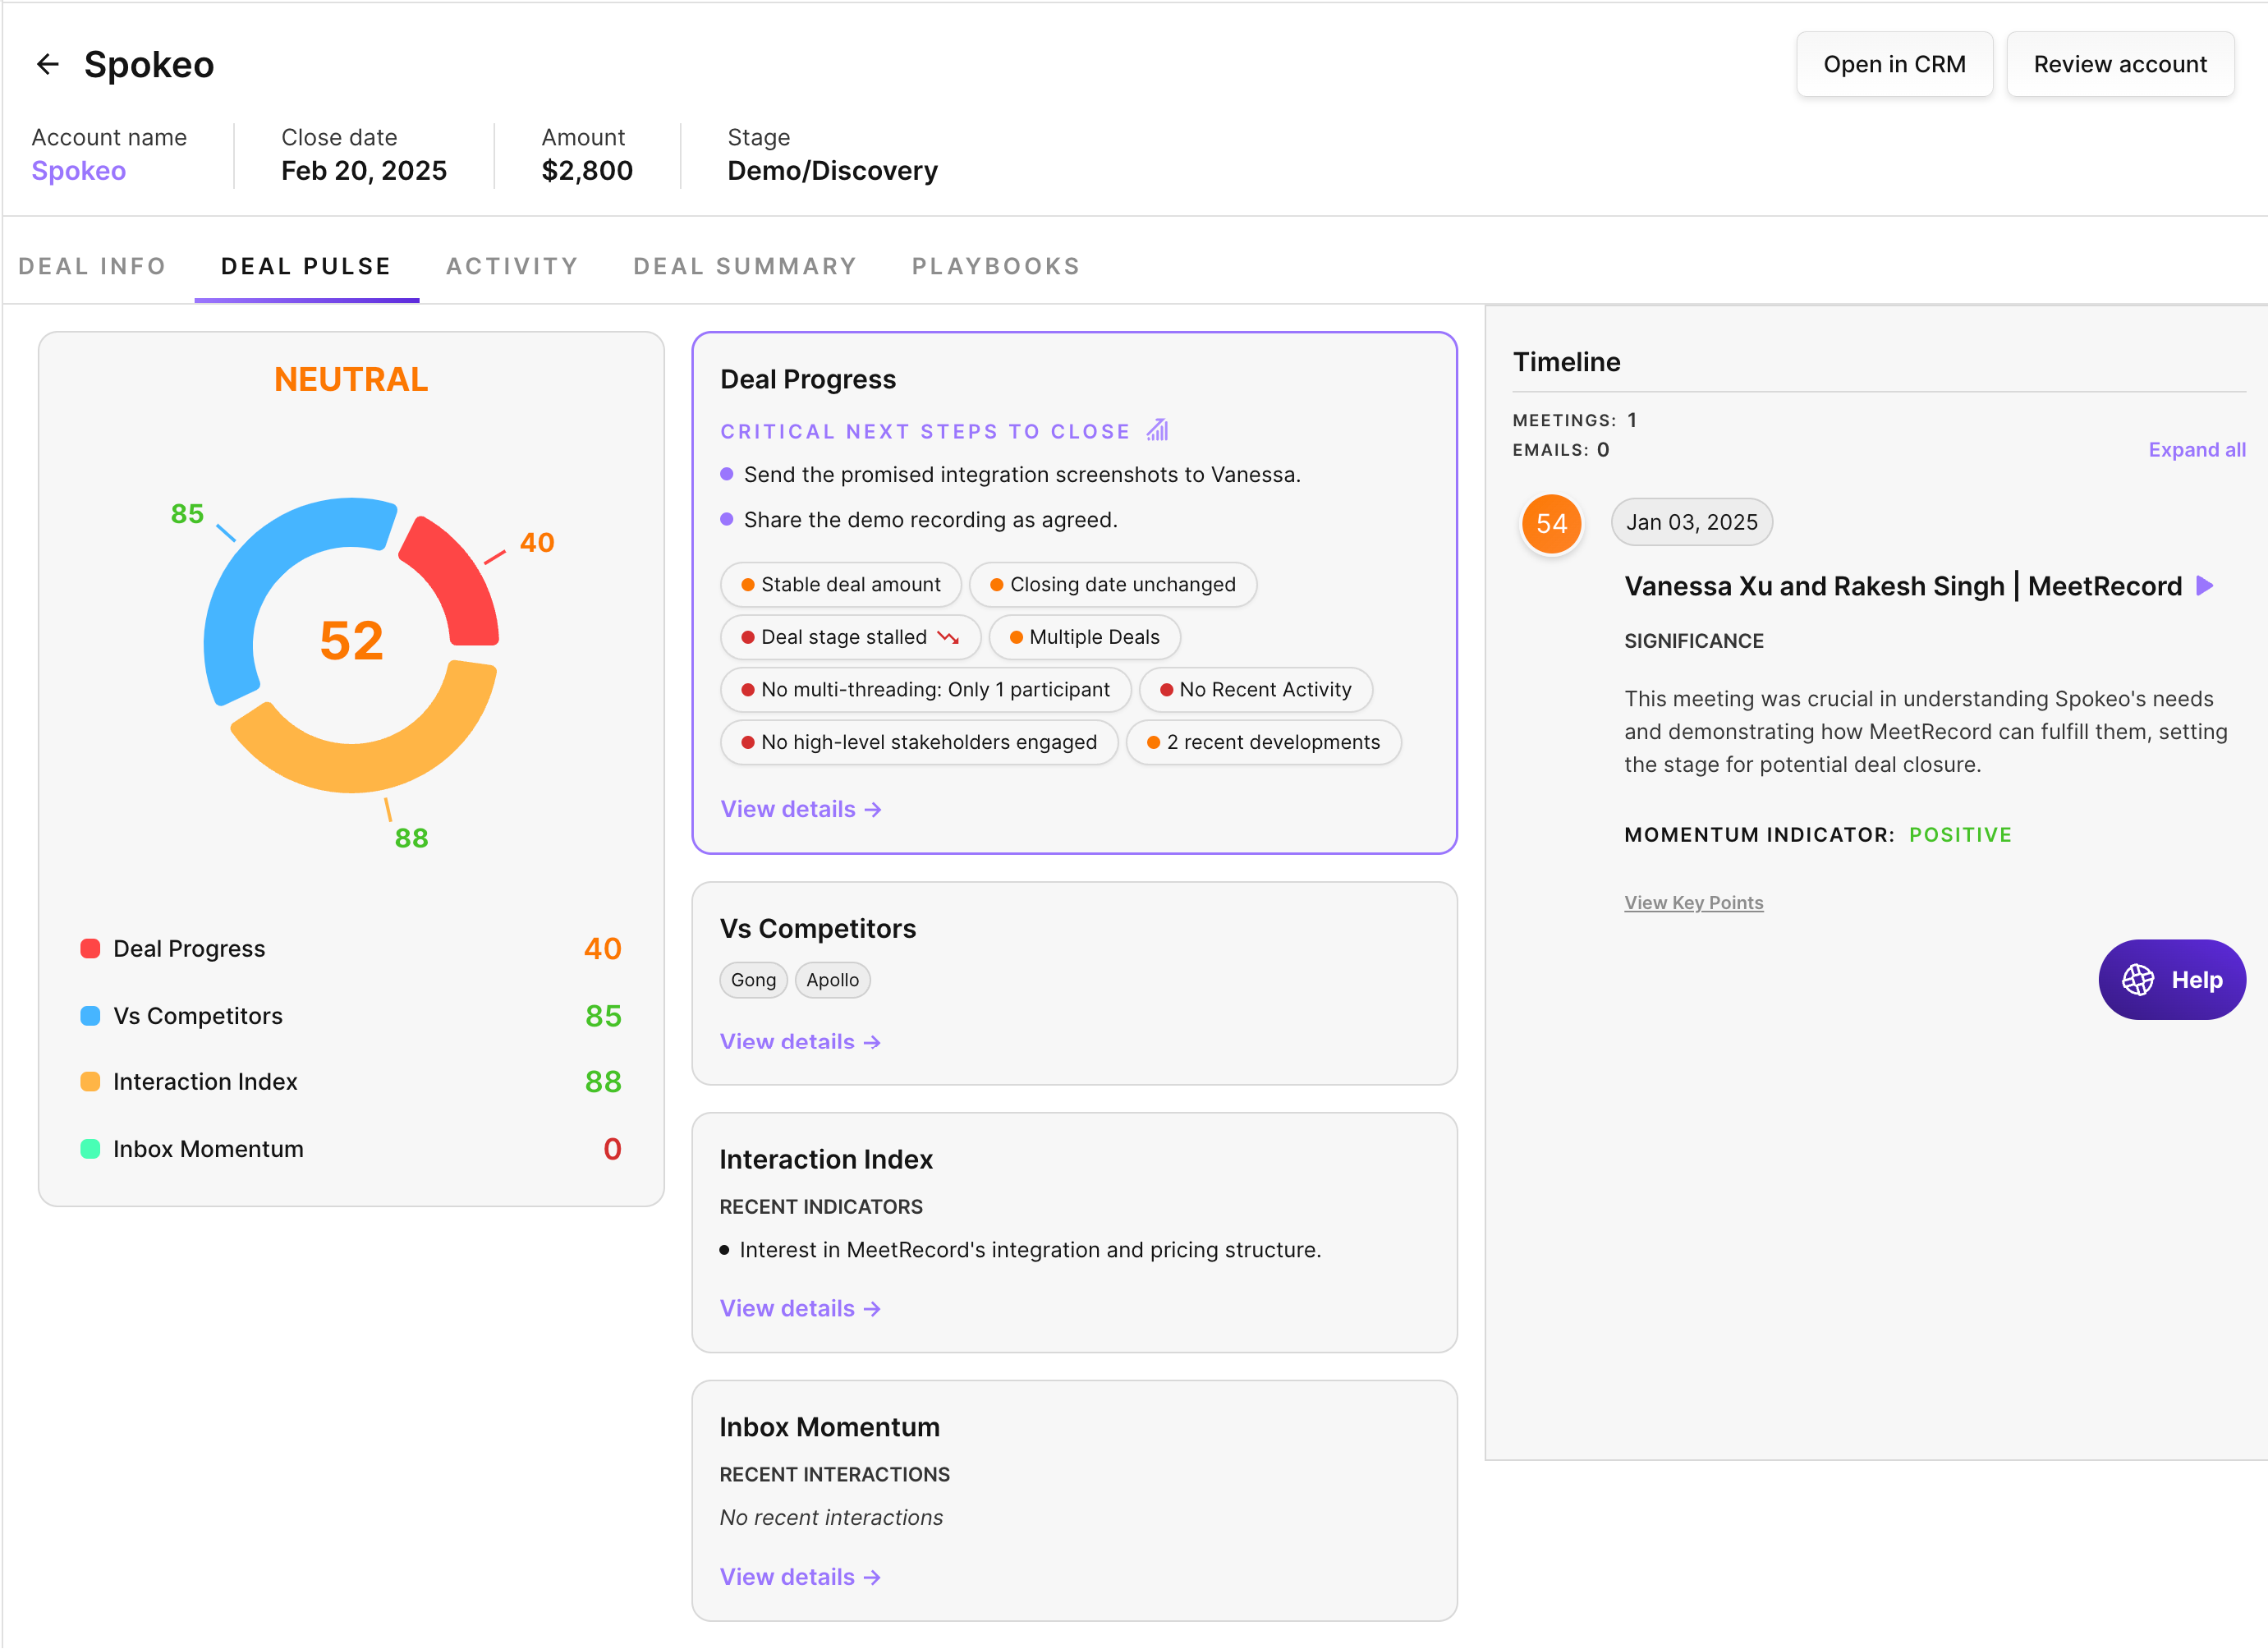The image size is (2268, 1649).
Task: Click the back arrow next to Spokeo
Action: [47, 65]
